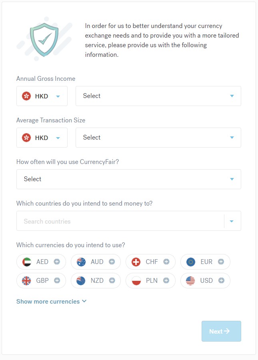Expand the countries list dropdown arrow

click(232, 221)
